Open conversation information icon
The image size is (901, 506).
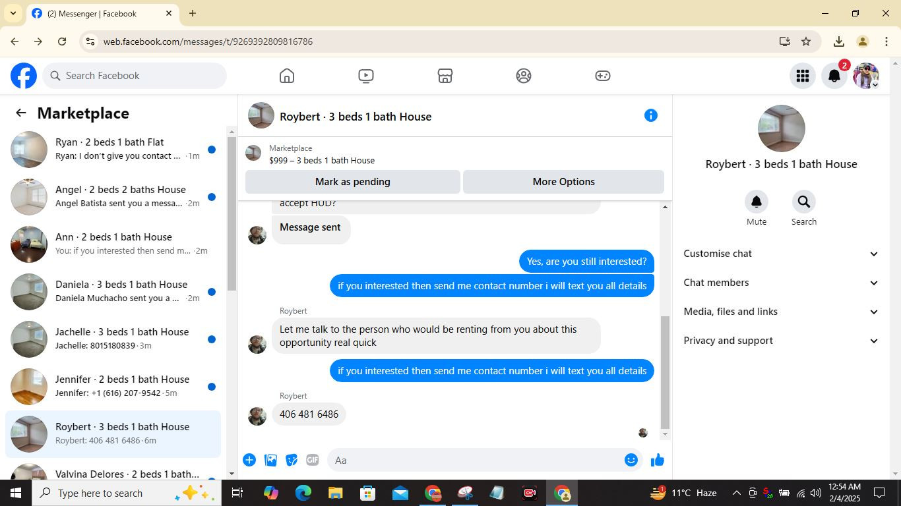coord(651,116)
